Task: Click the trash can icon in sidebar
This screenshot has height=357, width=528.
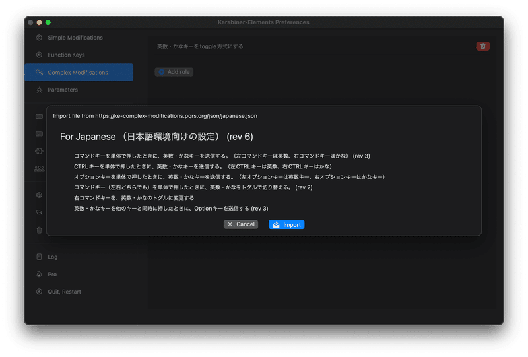Action: tap(39, 230)
